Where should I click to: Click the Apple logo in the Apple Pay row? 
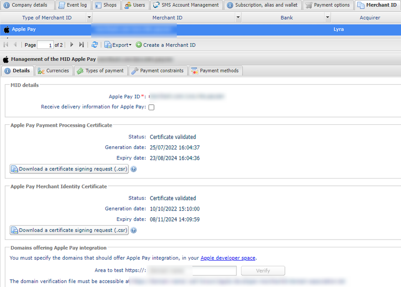click(6, 30)
